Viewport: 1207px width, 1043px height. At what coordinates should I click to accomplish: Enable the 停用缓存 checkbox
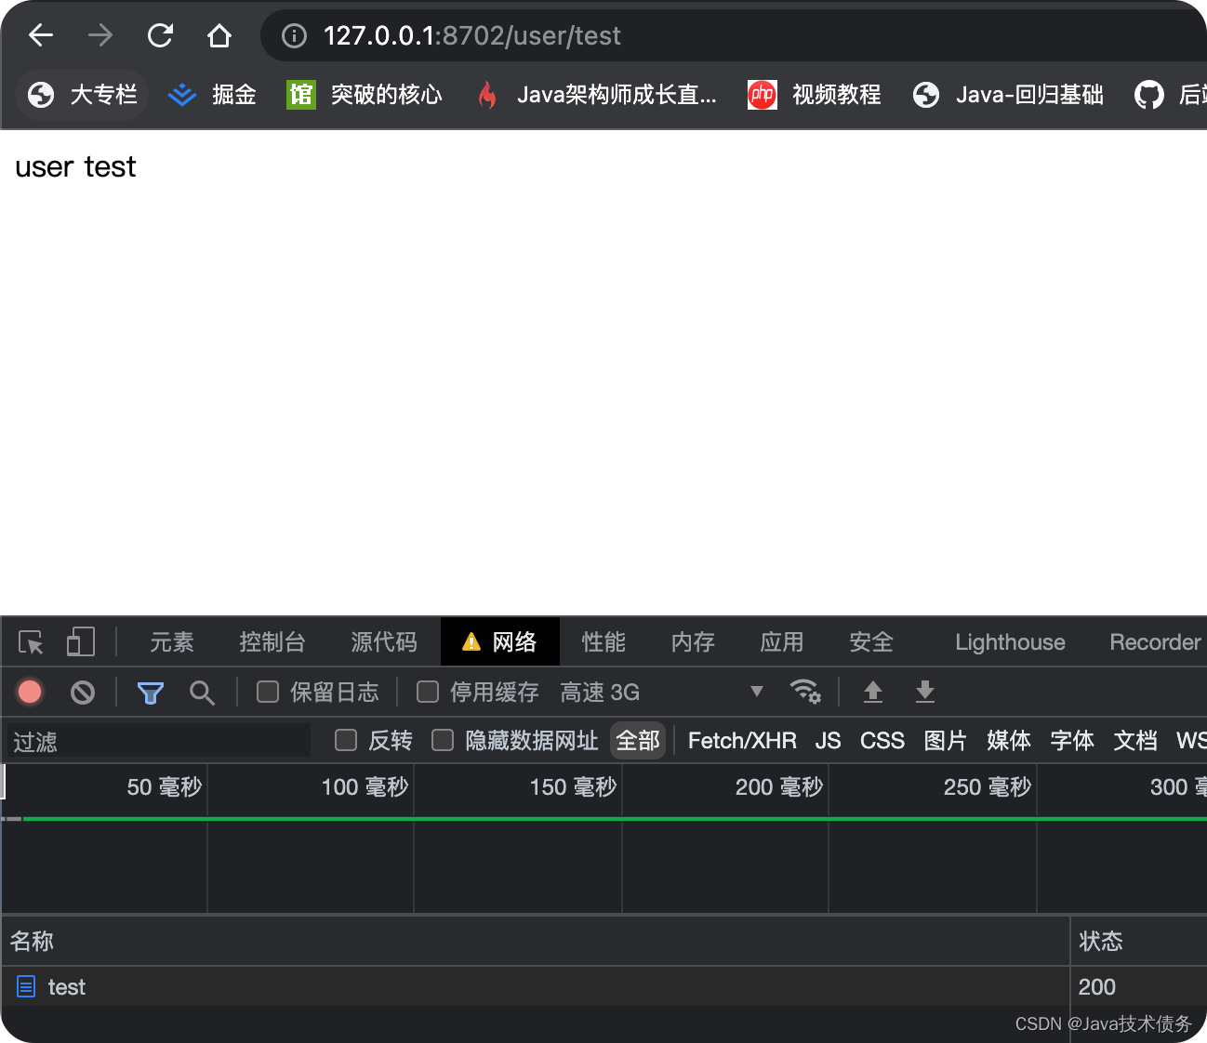click(x=427, y=692)
